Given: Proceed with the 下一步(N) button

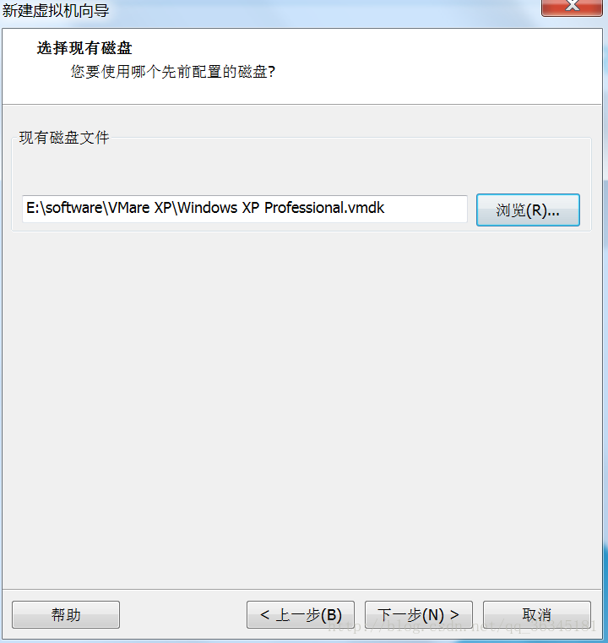Looking at the screenshot, I should coord(418,614).
